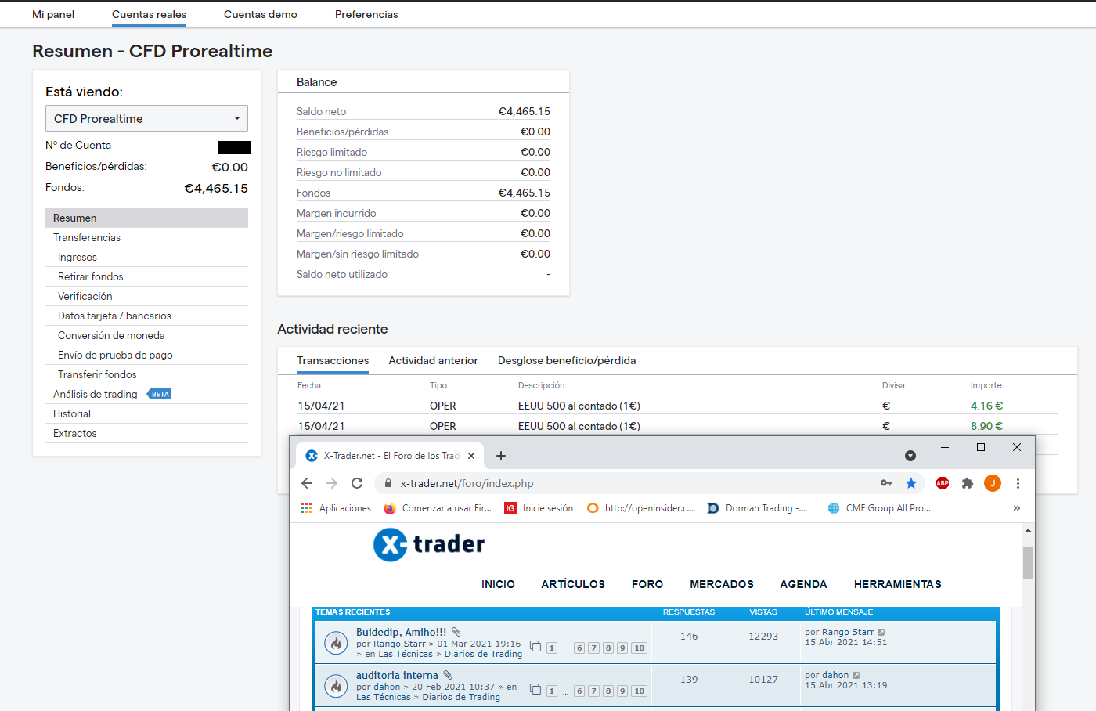Open the Transferir fondos link

point(146,374)
